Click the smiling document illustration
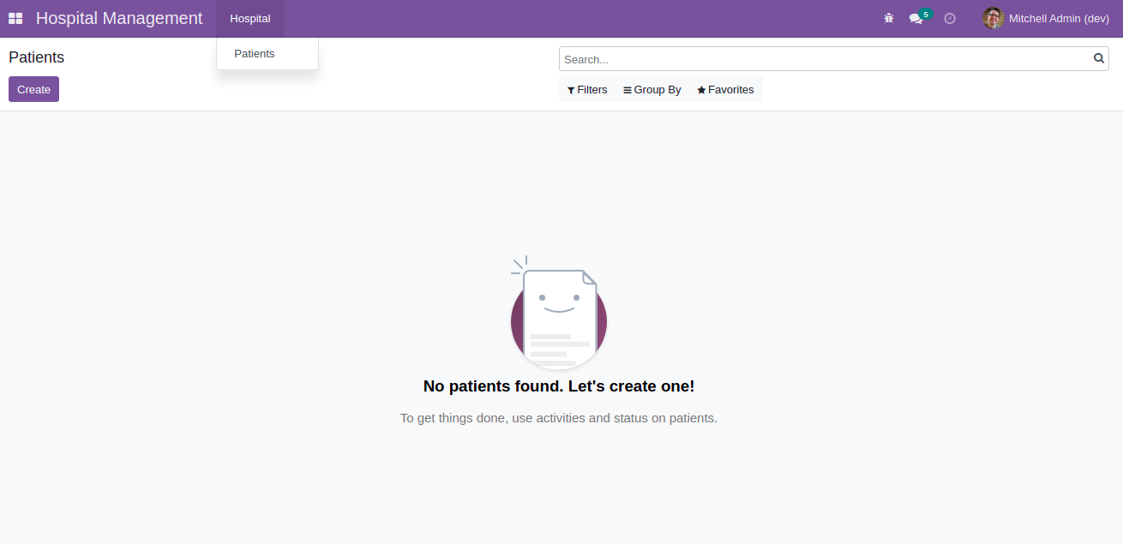Viewport: 1123px width, 544px height. [559, 312]
